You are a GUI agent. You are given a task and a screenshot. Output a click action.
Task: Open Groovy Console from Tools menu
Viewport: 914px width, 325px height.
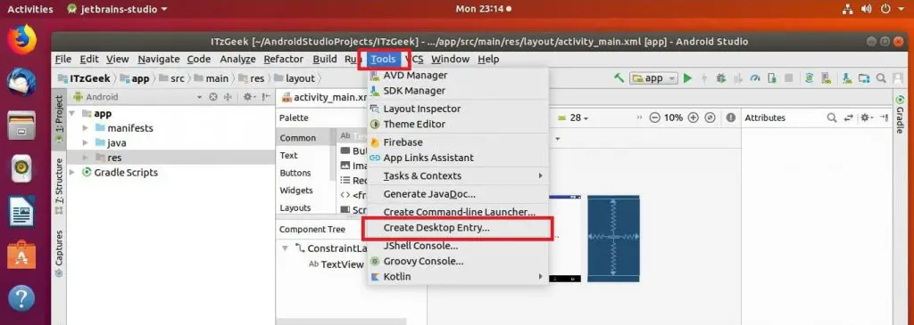pyautogui.click(x=458, y=261)
